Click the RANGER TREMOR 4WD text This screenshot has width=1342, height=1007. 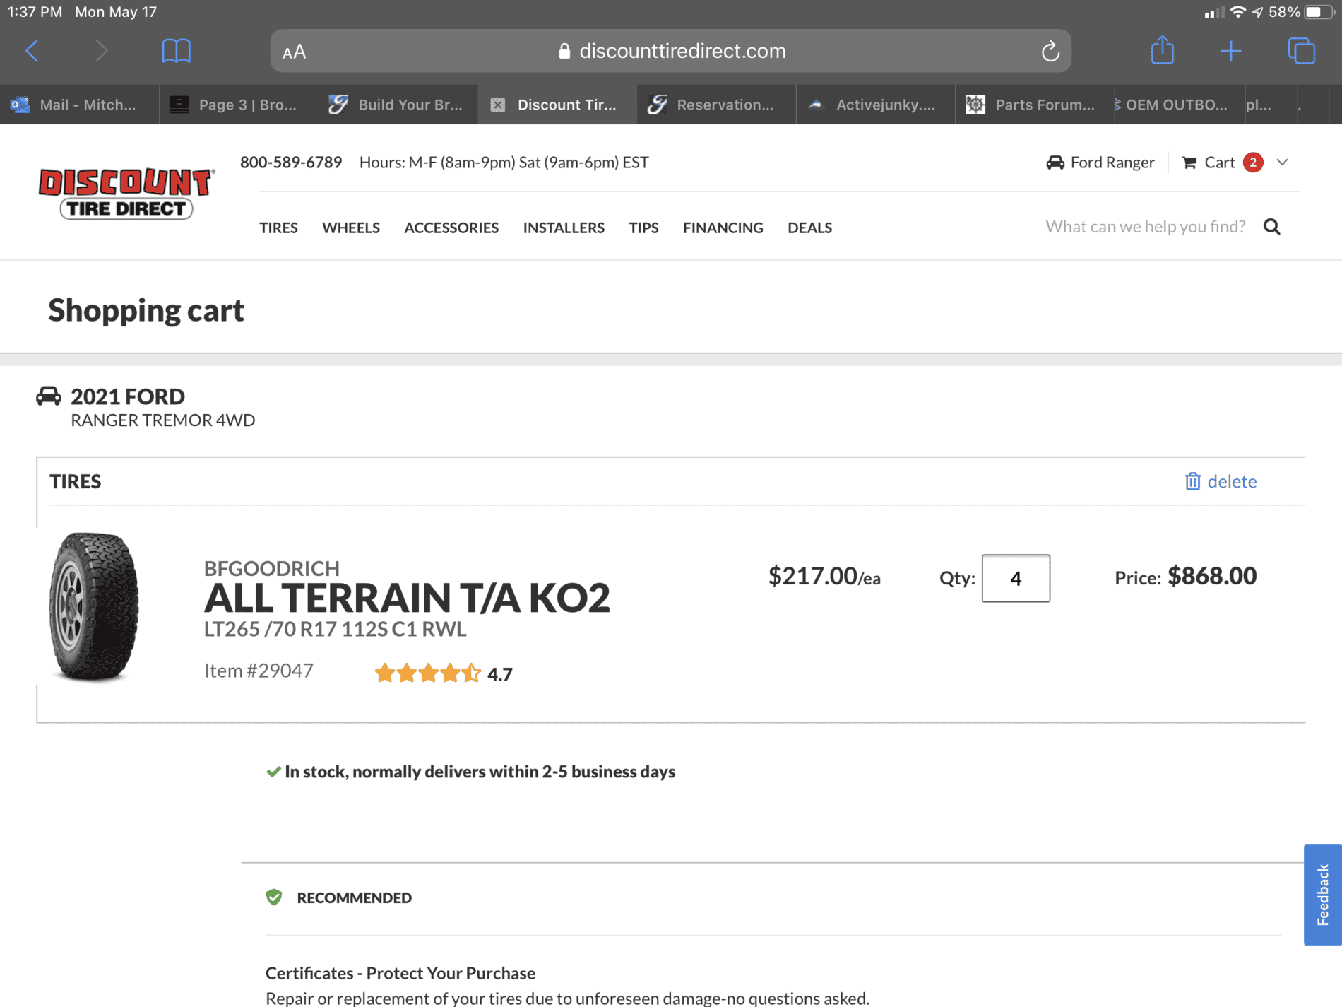[163, 420]
